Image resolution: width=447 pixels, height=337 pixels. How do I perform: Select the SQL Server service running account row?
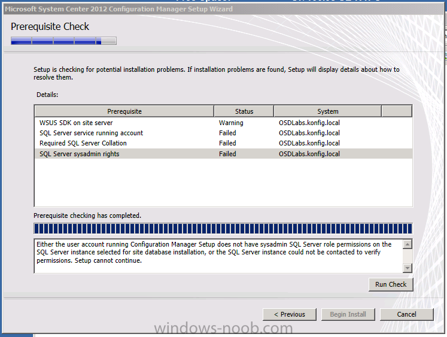[223, 133]
